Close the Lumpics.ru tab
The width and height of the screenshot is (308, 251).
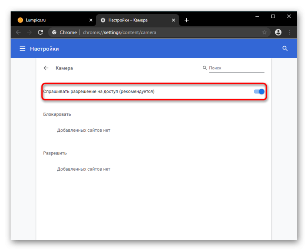(91, 20)
